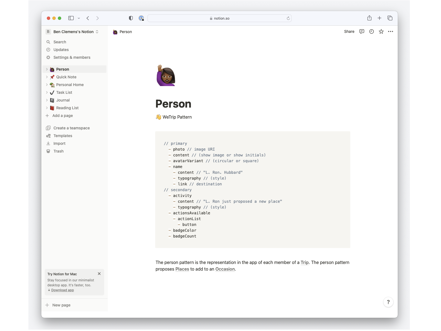Click Download app in the promo box
Viewport: 441px width, 331px height.
pos(62,290)
